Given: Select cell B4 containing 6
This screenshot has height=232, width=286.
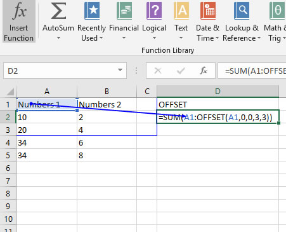Looking at the screenshot, I should pos(107,142).
